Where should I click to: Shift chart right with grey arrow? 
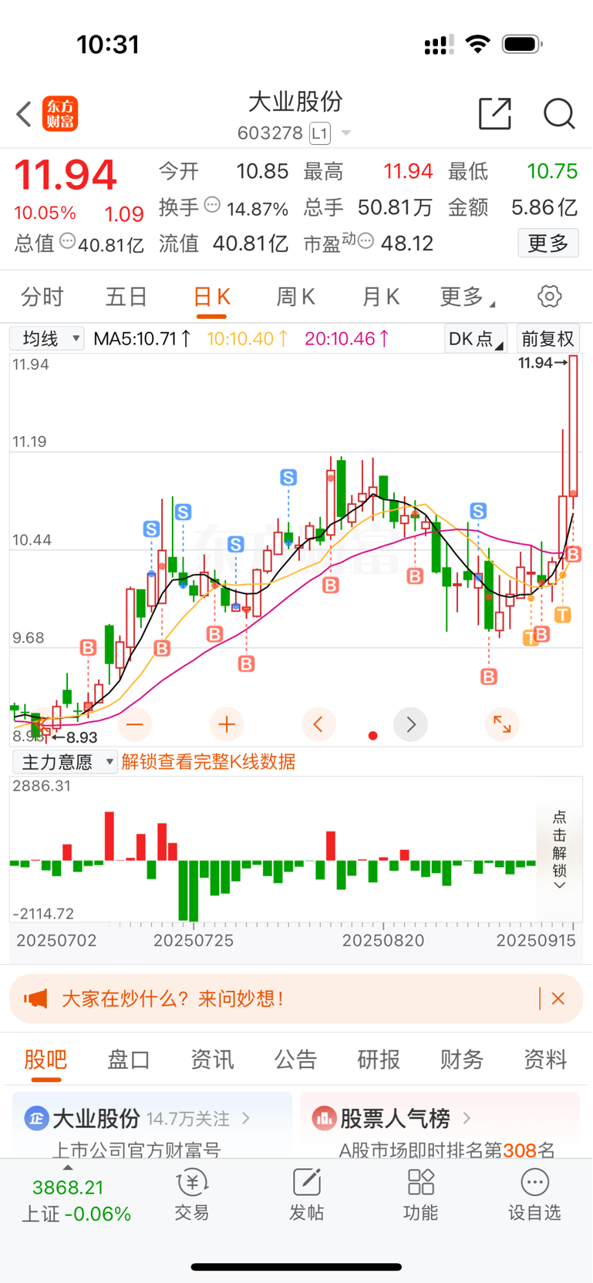(x=410, y=724)
